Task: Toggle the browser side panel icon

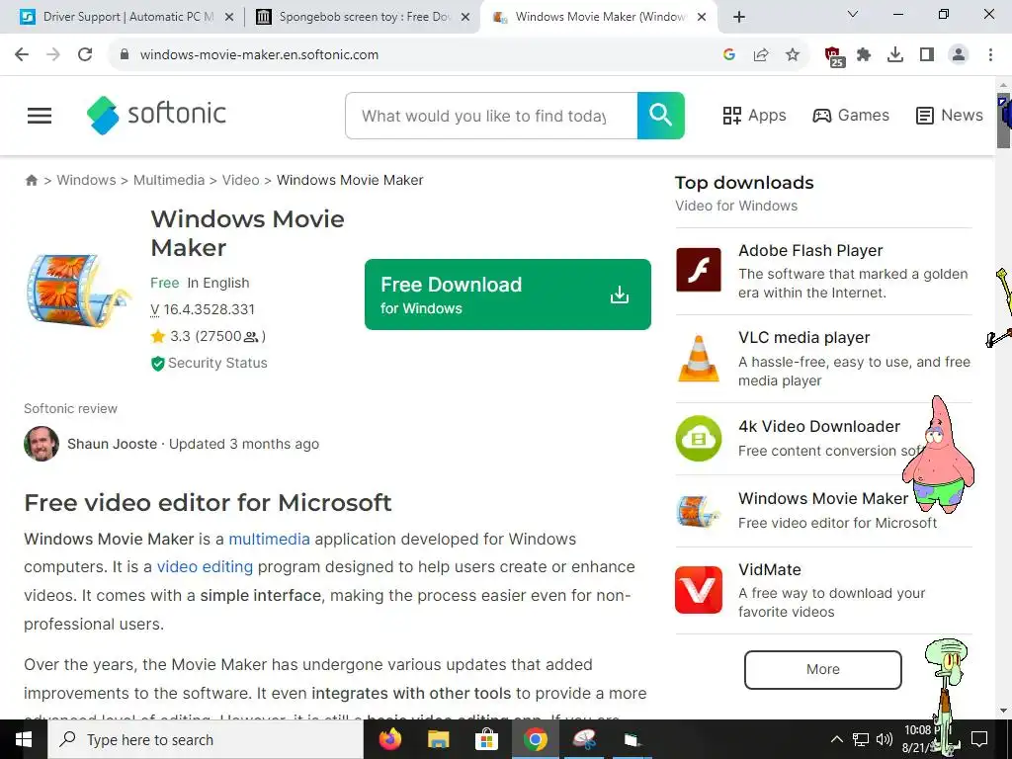Action: 927,55
